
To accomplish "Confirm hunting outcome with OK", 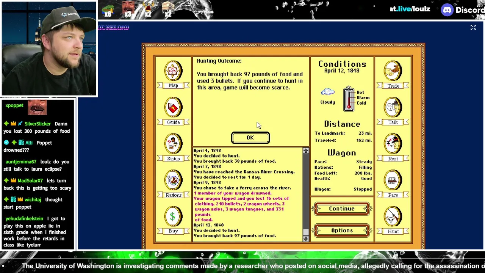I will [250, 138].
